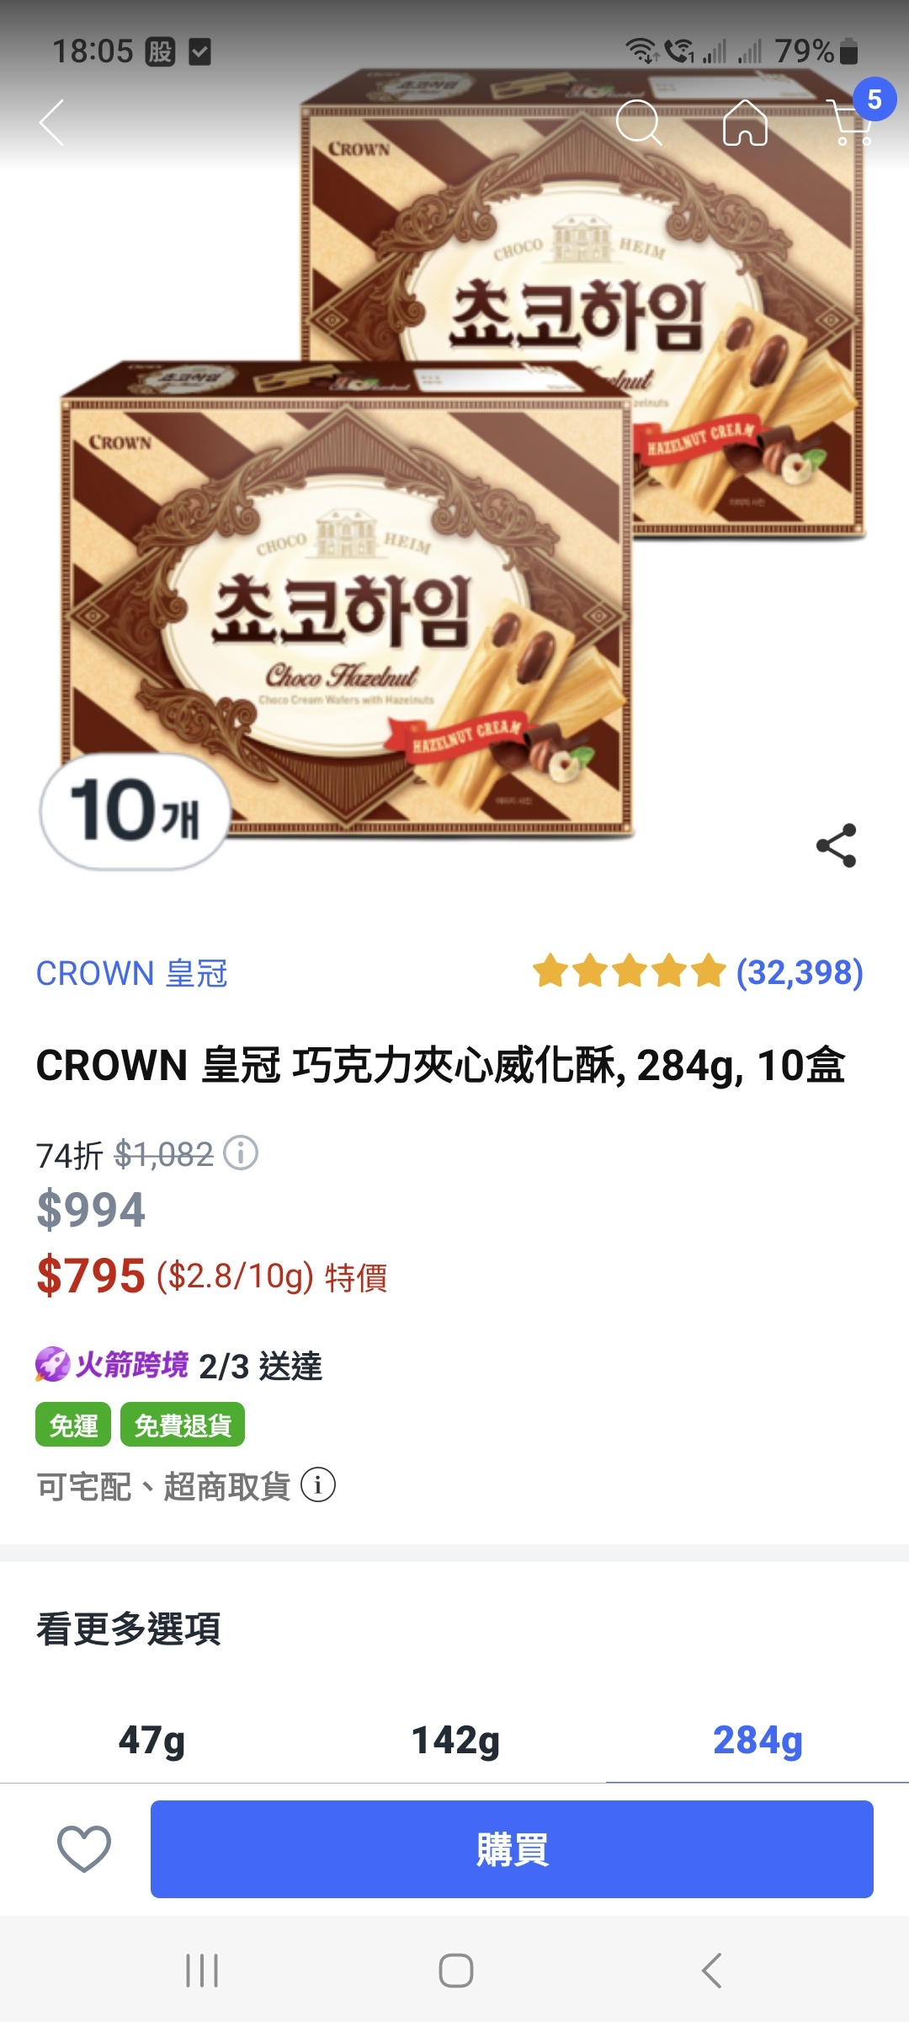Open delivery info icon next to 超商取貨
The width and height of the screenshot is (909, 2022).
318,1485
